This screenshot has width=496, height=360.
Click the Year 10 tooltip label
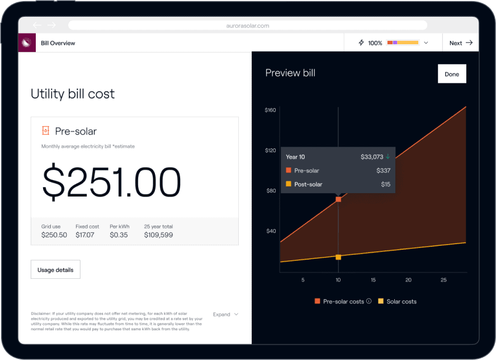coord(295,157)
